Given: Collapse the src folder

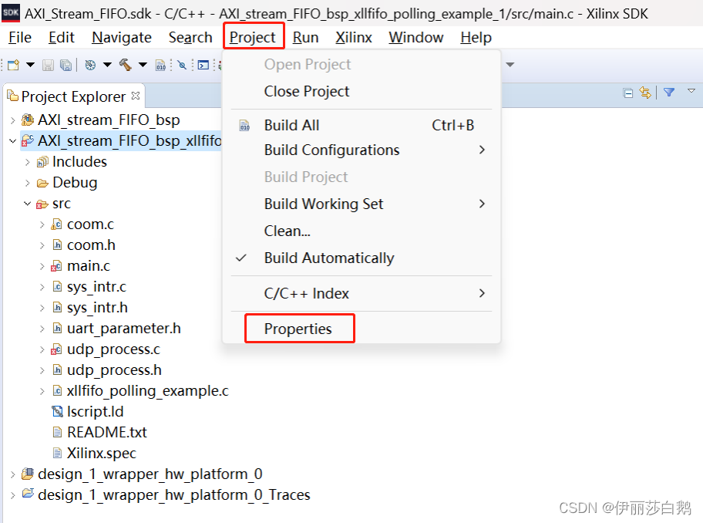Looking at the screenshot, I should (x=27, y=203).
